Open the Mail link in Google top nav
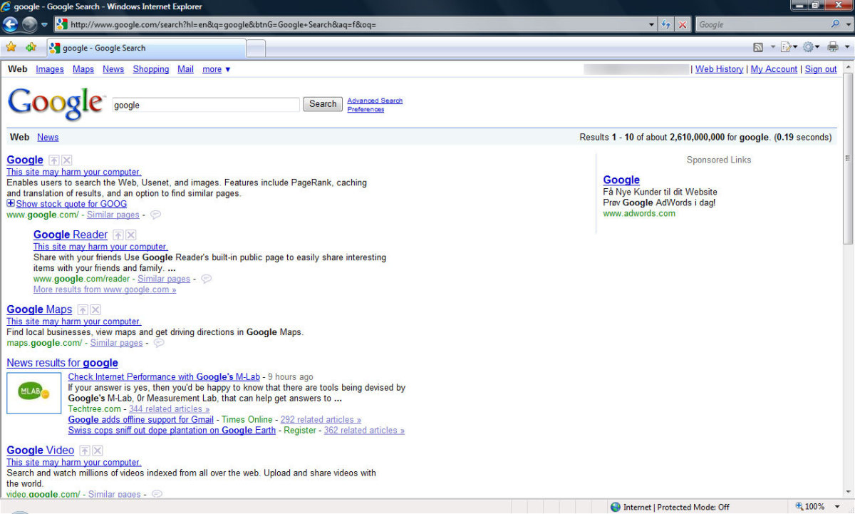The image size is (855, 514). coord(186,69)
